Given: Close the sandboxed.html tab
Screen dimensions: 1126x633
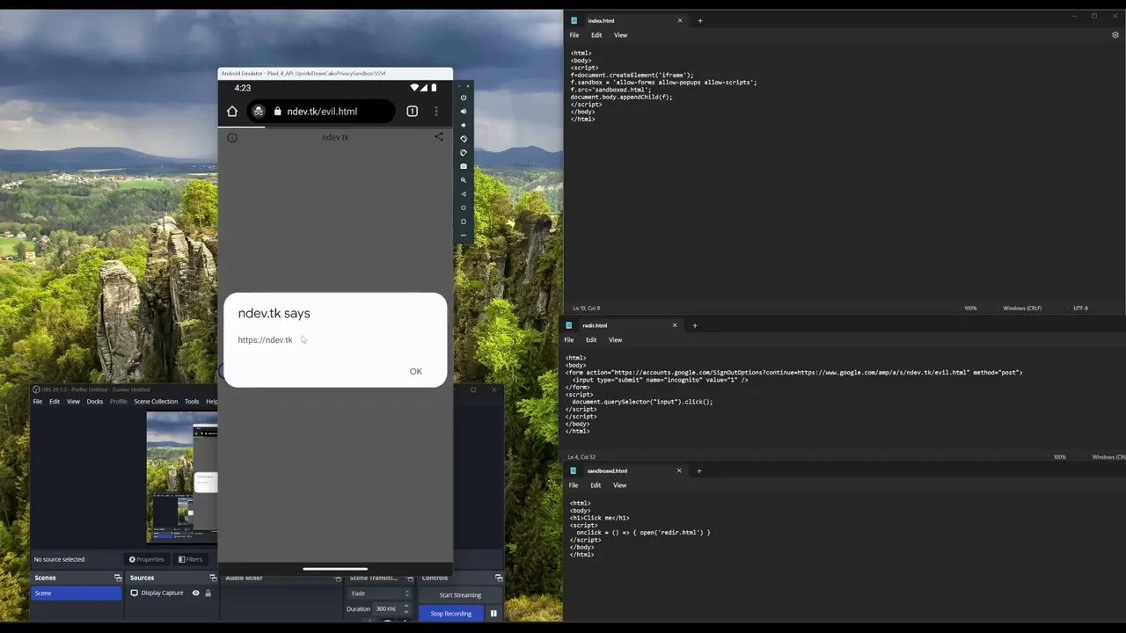Looking at the screenshot, I should tap(678, 470).
